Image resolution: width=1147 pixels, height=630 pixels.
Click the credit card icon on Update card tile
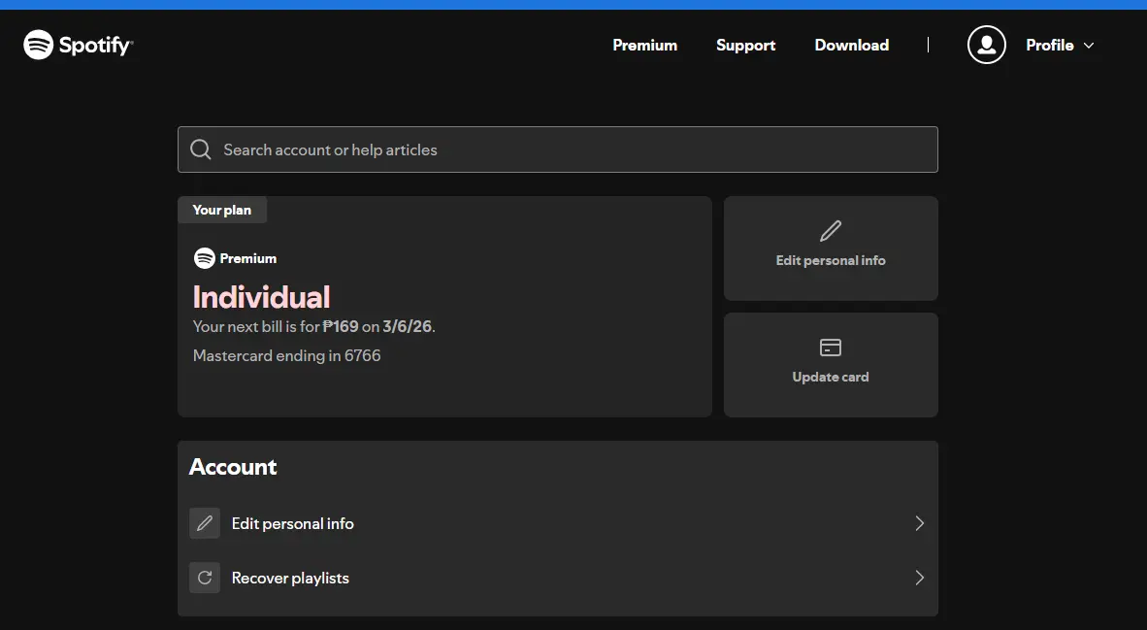pos(831,347)
